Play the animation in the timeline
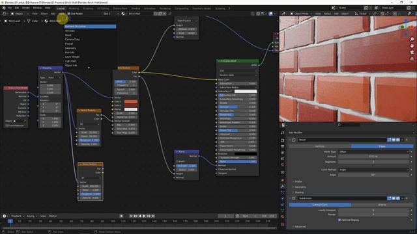The height and width of the screenshot is (234, 417). click(144, 216)
